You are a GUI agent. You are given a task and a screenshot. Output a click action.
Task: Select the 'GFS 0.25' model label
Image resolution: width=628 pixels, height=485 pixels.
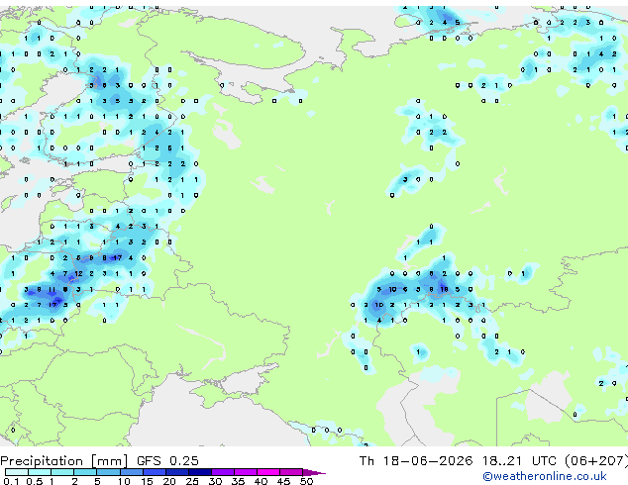pyautogui.click(x=167, y=461)
